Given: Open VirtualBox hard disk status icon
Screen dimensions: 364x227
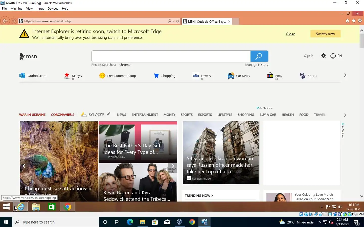Looking at the screenshot, I should 301,214.
